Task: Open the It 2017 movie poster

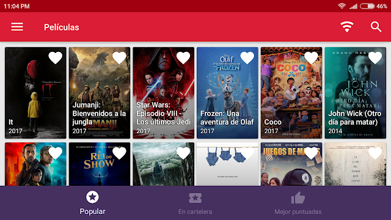Action: coord(35,93)
